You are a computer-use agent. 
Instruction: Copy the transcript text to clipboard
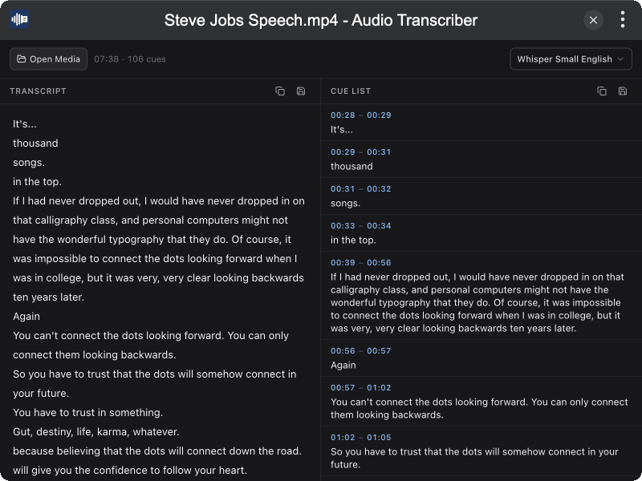coord(280,91)
